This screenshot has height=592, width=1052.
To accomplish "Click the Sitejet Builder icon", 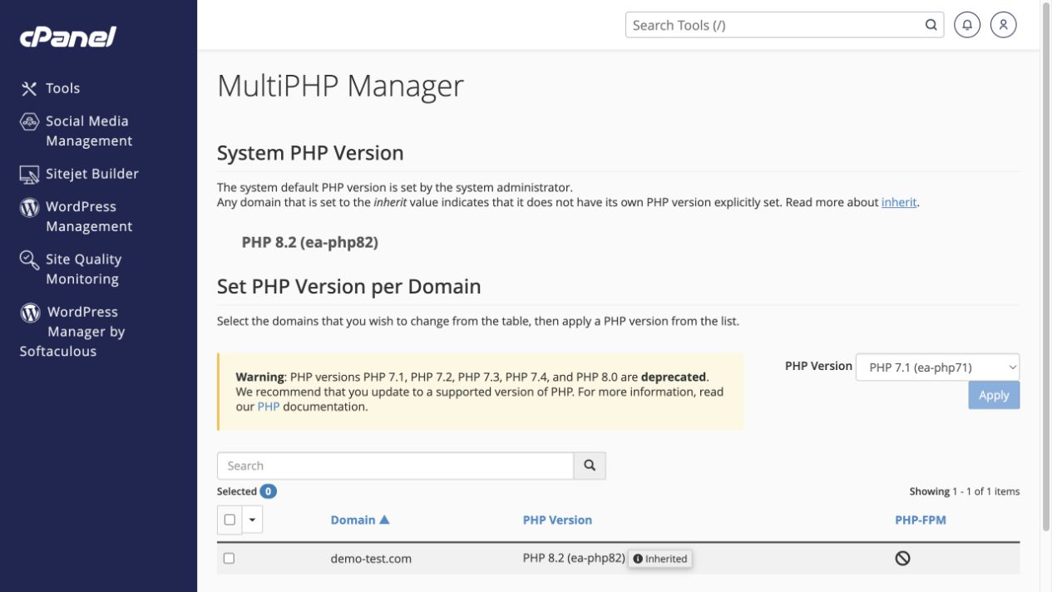I will (29, 175).
